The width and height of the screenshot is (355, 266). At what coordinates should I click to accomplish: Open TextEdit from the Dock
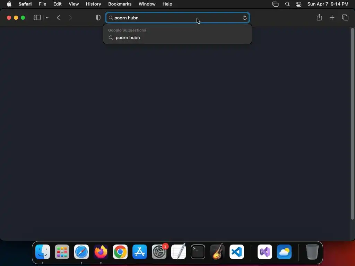point(179,252)
